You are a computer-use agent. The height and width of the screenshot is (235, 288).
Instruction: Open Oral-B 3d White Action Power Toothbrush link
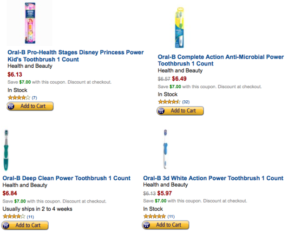[213, 178]
